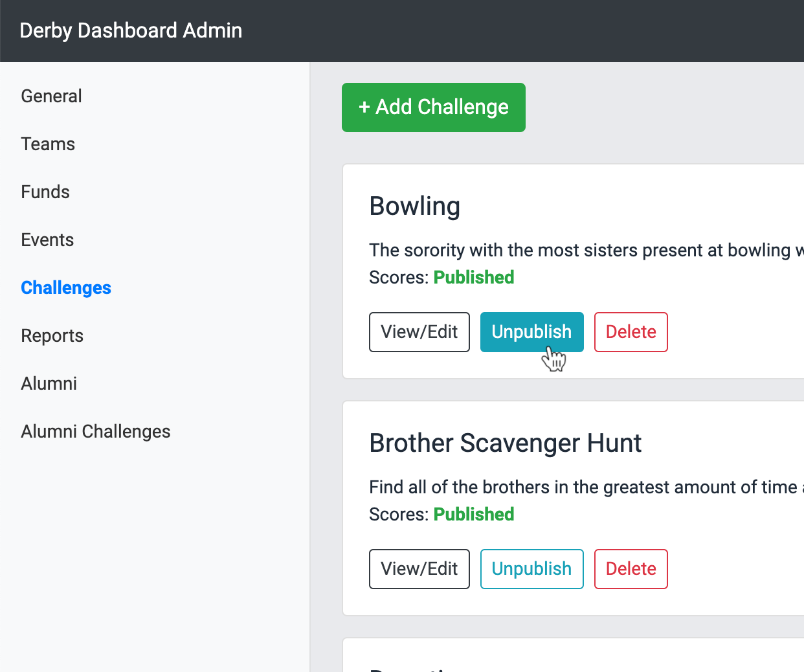The width and height of the screenshot is (804, 672).
Task: Delete the Brother Scavenger Hunt challenge
Action: point(631,569)
